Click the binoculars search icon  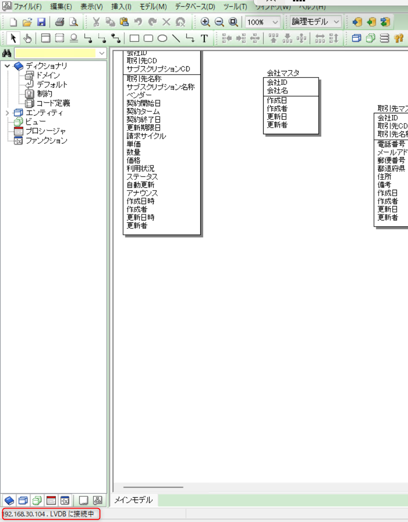pos(7,53)
